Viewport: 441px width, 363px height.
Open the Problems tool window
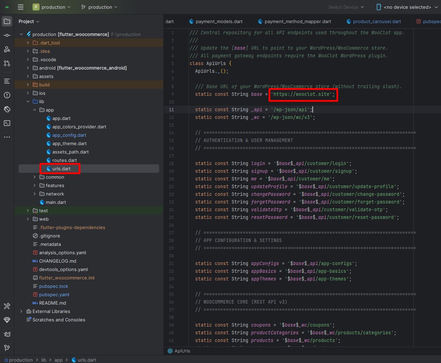tap(7, 95)
